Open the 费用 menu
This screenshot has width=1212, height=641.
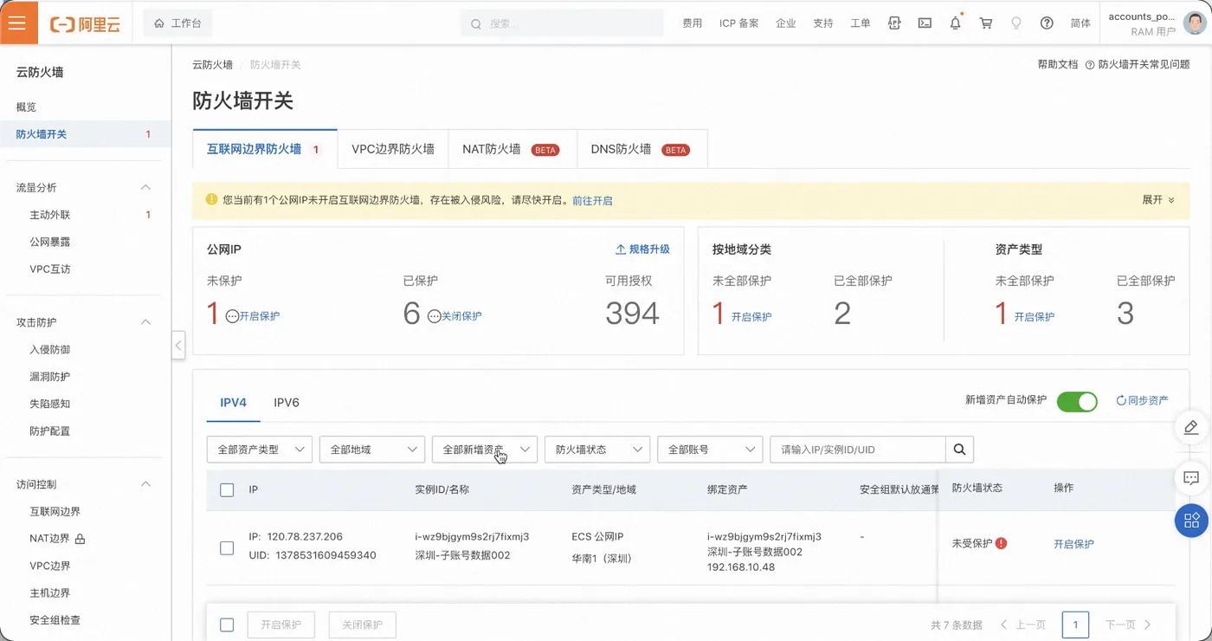tap(693, 23)
